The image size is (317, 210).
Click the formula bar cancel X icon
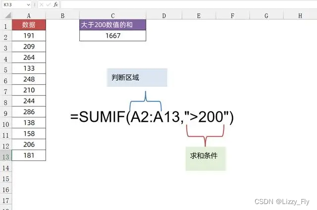(42, 4)
